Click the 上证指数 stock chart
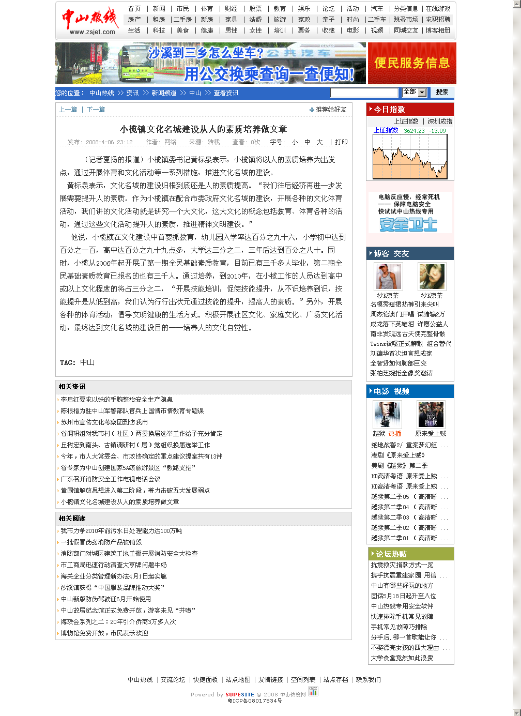The image size is (521, 716). click(410, 157)
